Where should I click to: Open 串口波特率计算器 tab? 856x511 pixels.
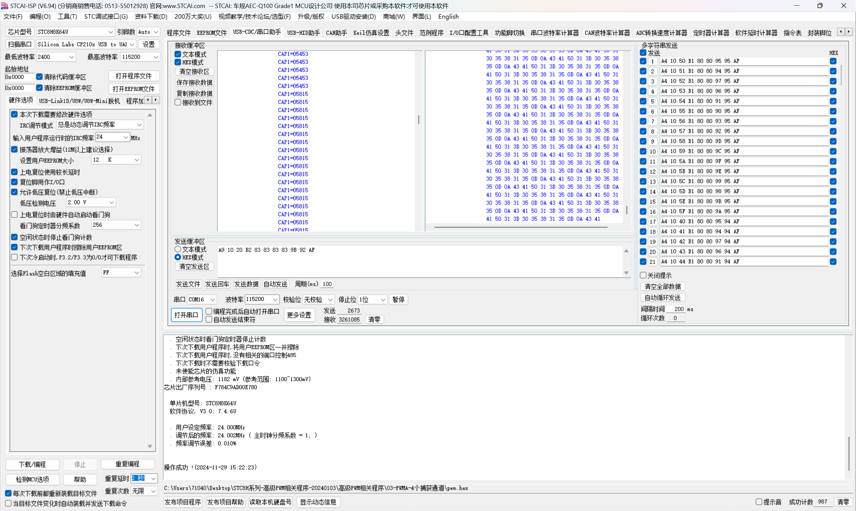[555, 33]
